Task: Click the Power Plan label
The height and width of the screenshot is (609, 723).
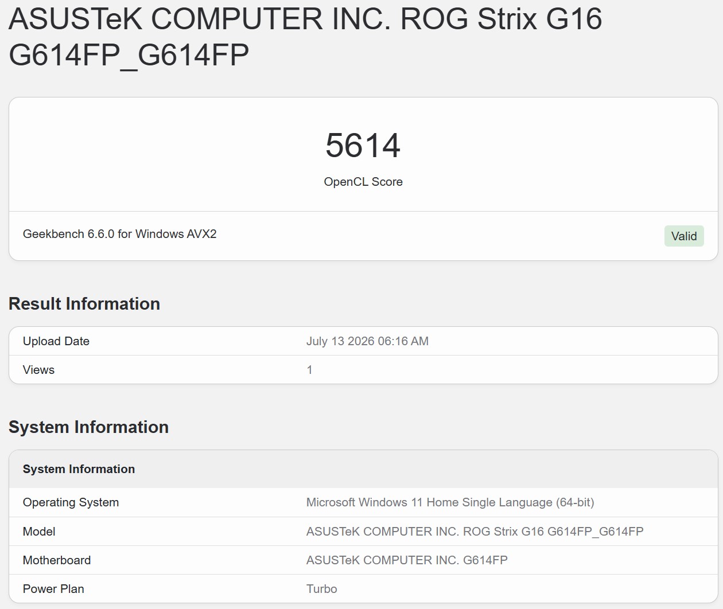Action: 53,589
